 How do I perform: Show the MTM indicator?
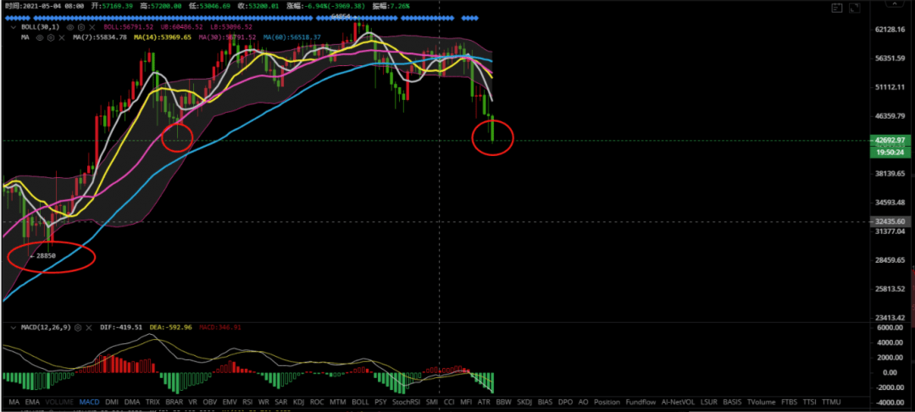pyautogui.click(x=338, y=402)
